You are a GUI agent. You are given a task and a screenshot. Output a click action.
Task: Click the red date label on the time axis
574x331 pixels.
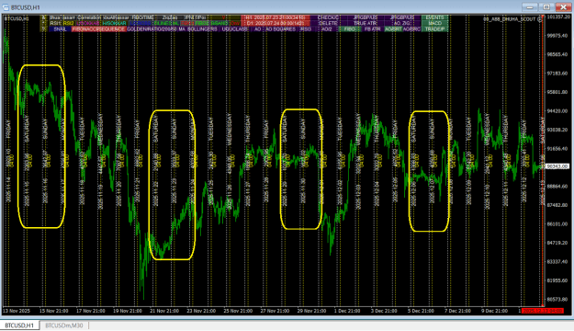pyautogui.click(x=542, y=311)
